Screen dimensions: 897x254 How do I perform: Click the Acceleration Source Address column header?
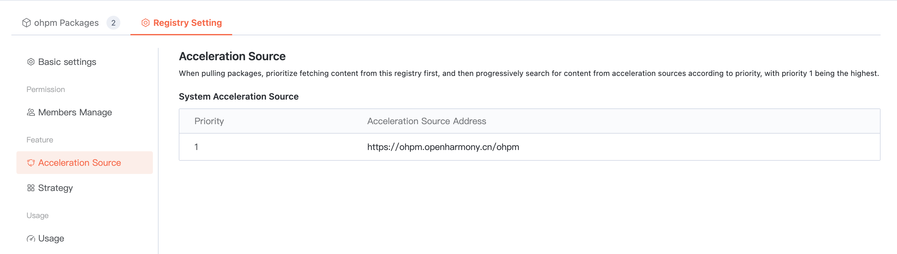[x=427, y=121]
